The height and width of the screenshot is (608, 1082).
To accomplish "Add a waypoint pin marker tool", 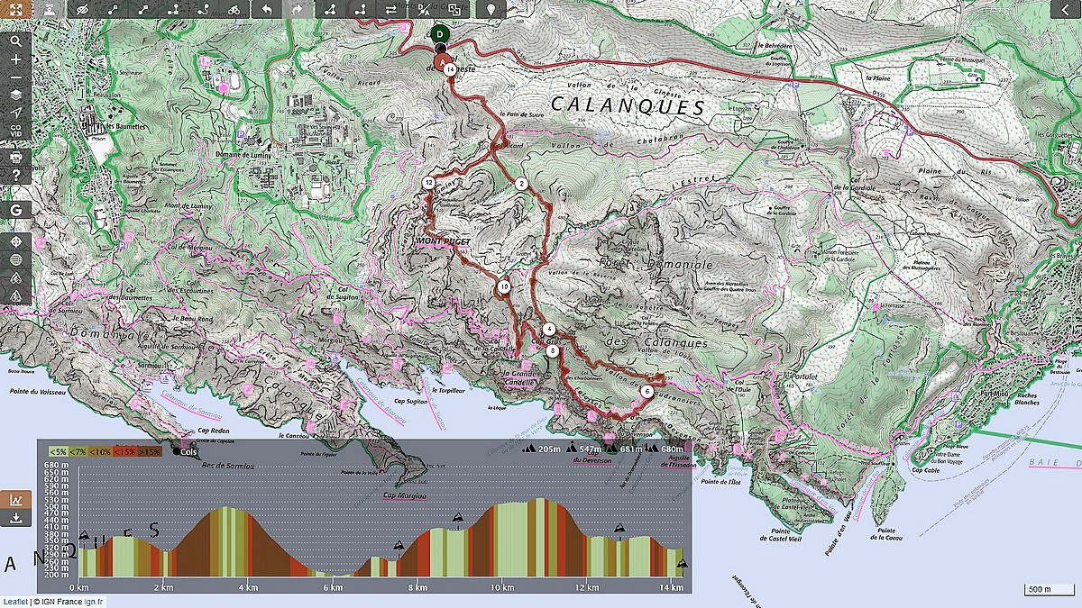I will point(491,10).
